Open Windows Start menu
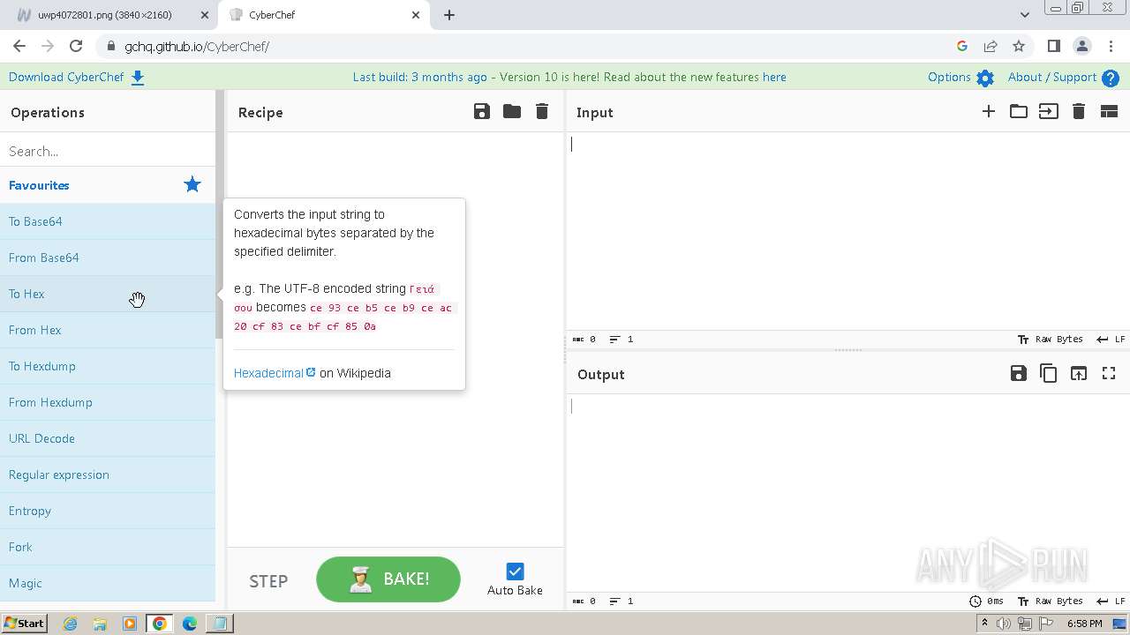Image resolution: width=1130 pixels, height=635 pixels. 24,624
